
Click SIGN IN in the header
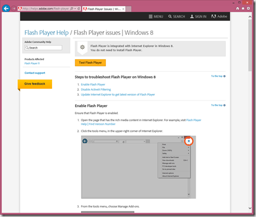pyautogui.click(x=198, y=17)
